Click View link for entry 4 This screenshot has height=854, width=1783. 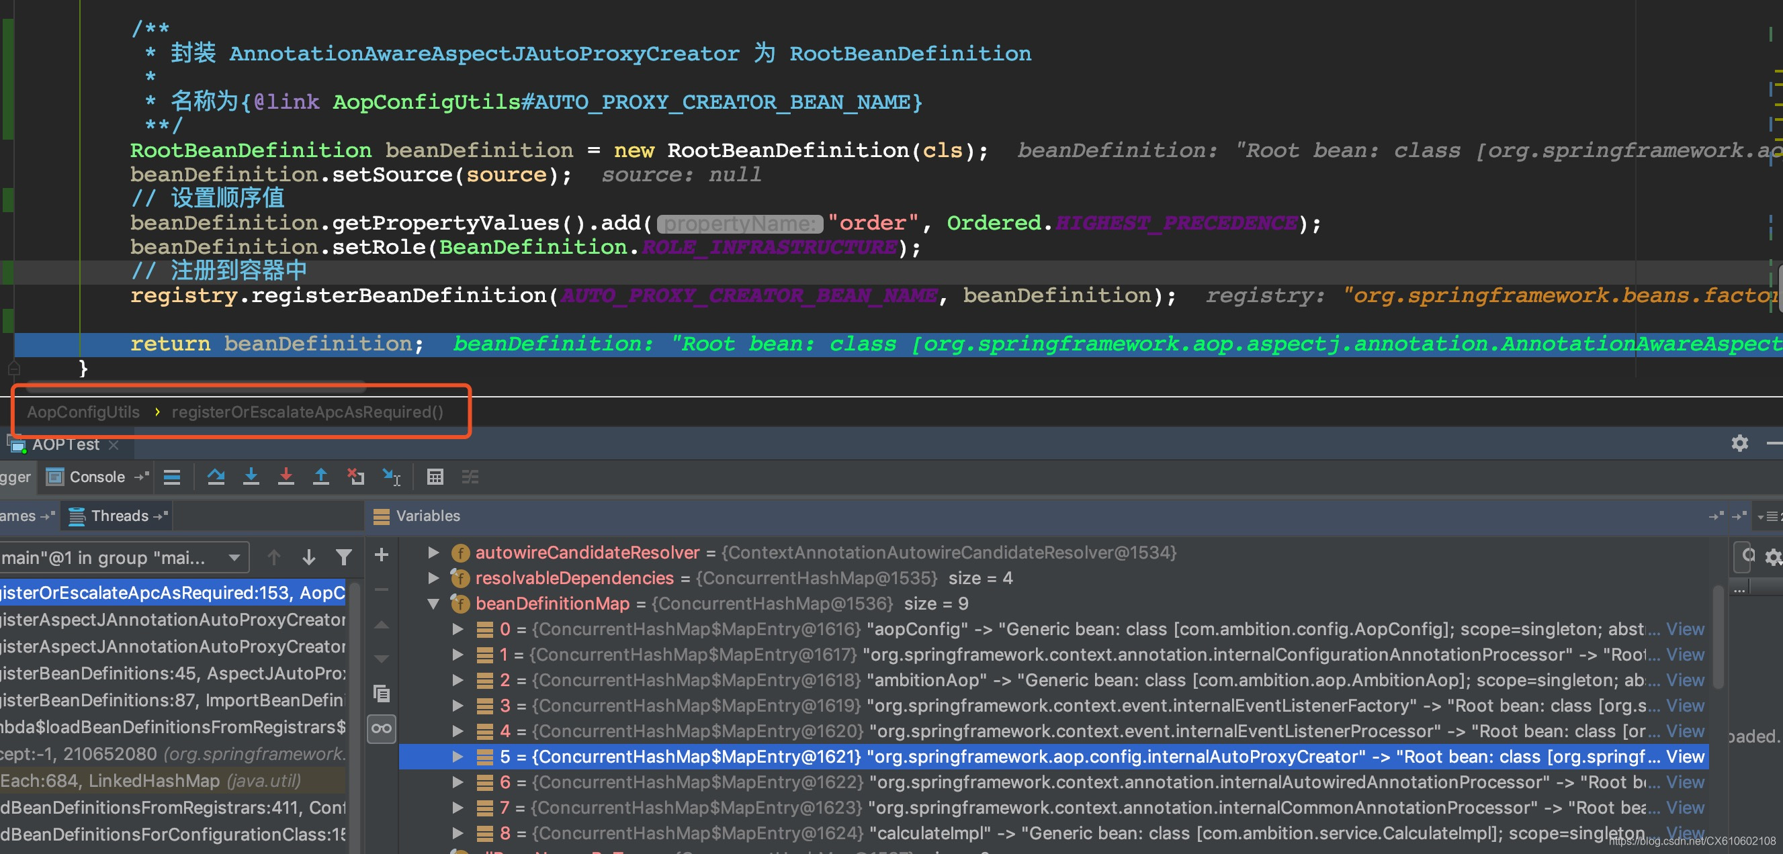[x=1685, y=731]
